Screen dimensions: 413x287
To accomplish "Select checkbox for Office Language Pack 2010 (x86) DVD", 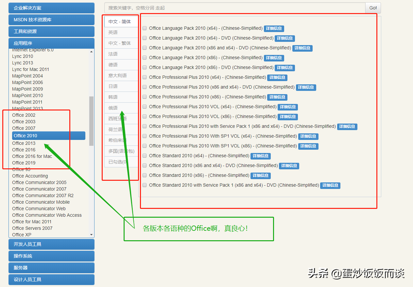I will [x=145, y=67].
